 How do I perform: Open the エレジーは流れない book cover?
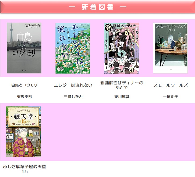[x=73, y=48]
